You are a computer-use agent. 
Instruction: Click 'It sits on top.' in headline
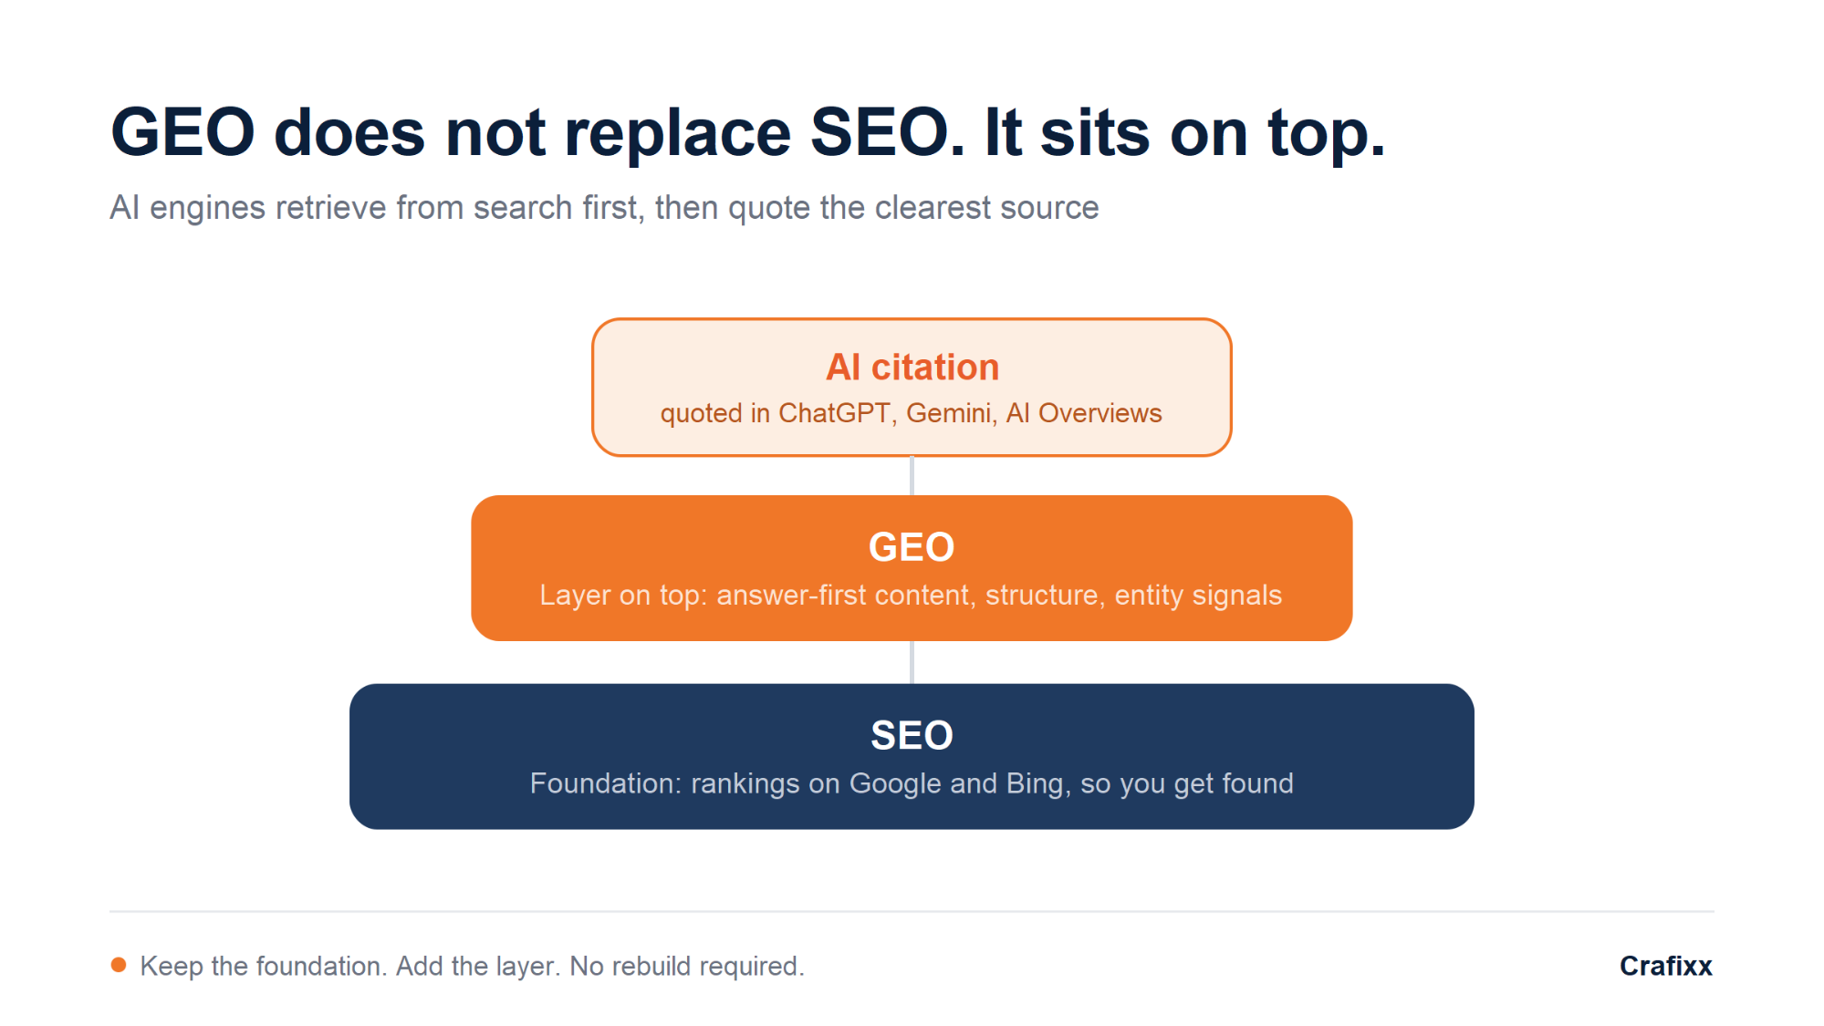point(1185,133)
